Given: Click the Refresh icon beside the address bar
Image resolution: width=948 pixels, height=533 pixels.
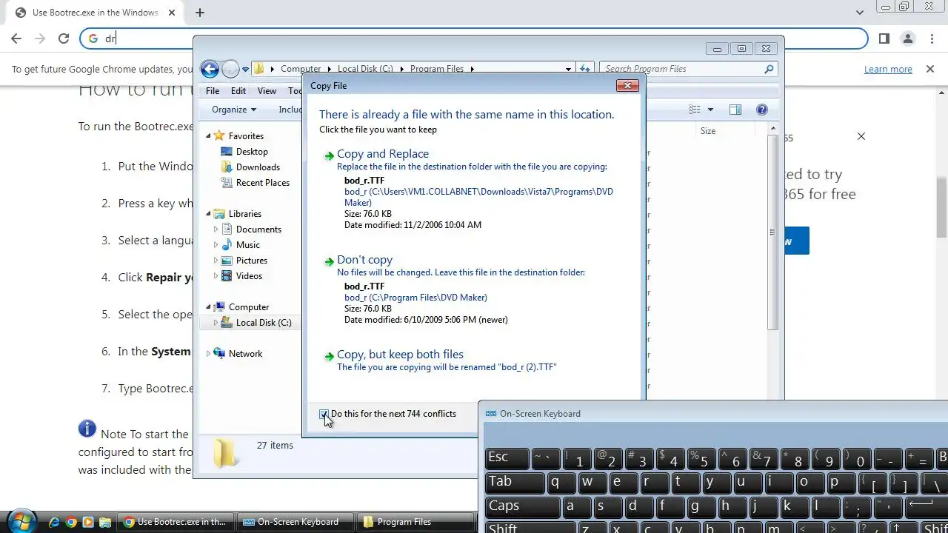Looking at the screenshot, I should 584,69.
